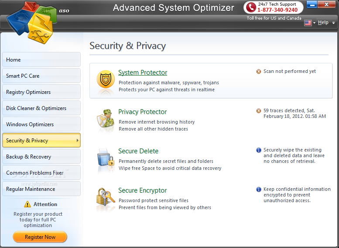Click the aso colored cubes logo
339x248 pixels.
pyautogui.click(x=31, y=22)
